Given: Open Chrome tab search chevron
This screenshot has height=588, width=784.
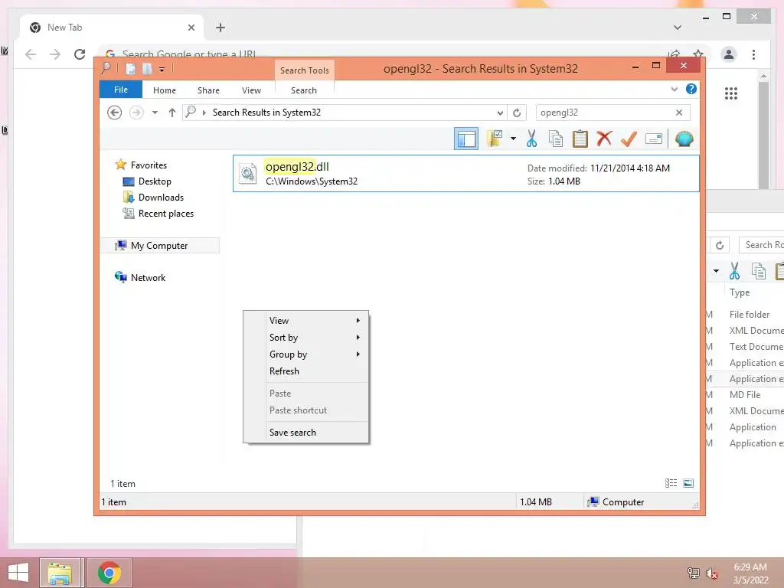Looking at the screenshot, I should click(678, 28).
